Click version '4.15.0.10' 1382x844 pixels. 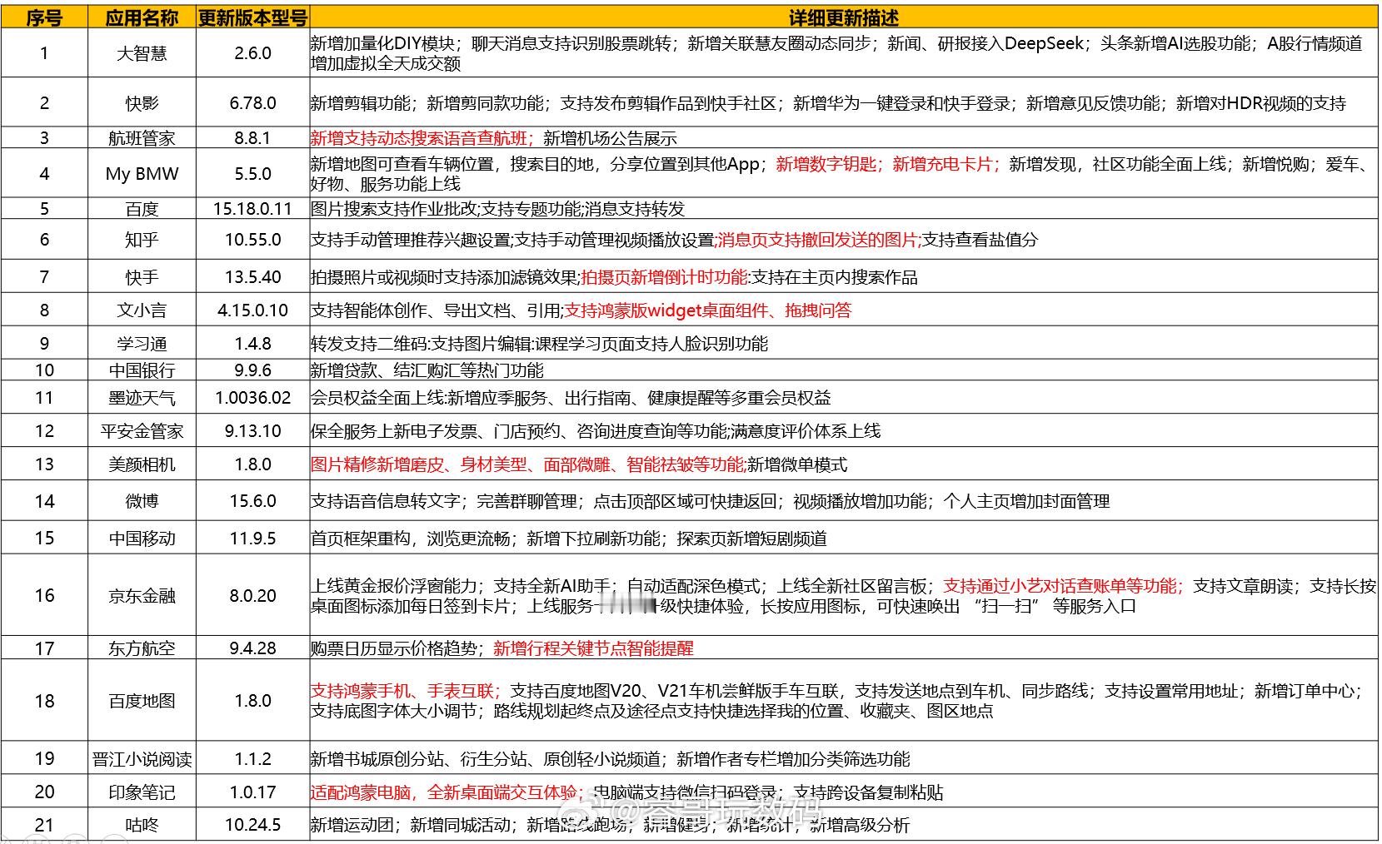(x=252, y=310)
